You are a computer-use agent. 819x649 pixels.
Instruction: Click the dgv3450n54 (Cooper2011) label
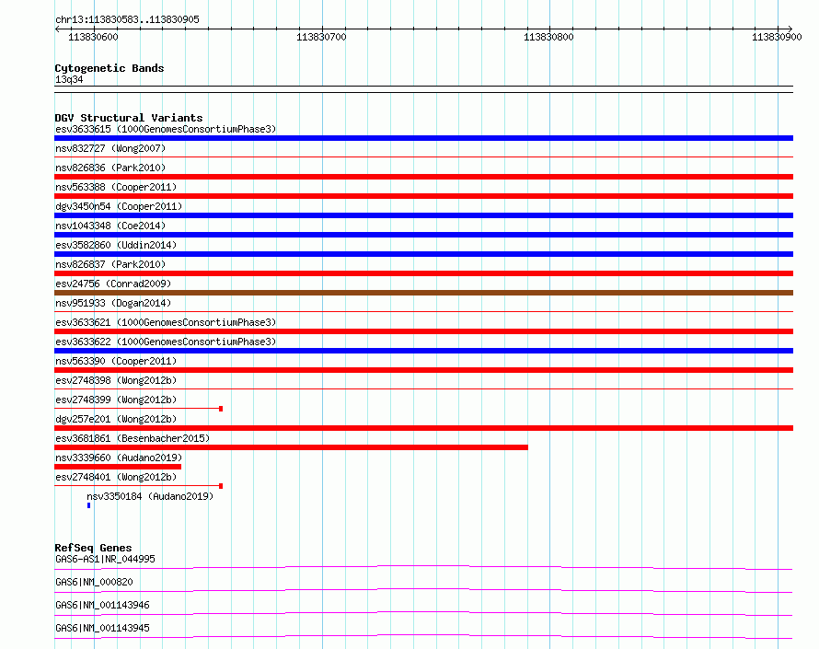119,206
